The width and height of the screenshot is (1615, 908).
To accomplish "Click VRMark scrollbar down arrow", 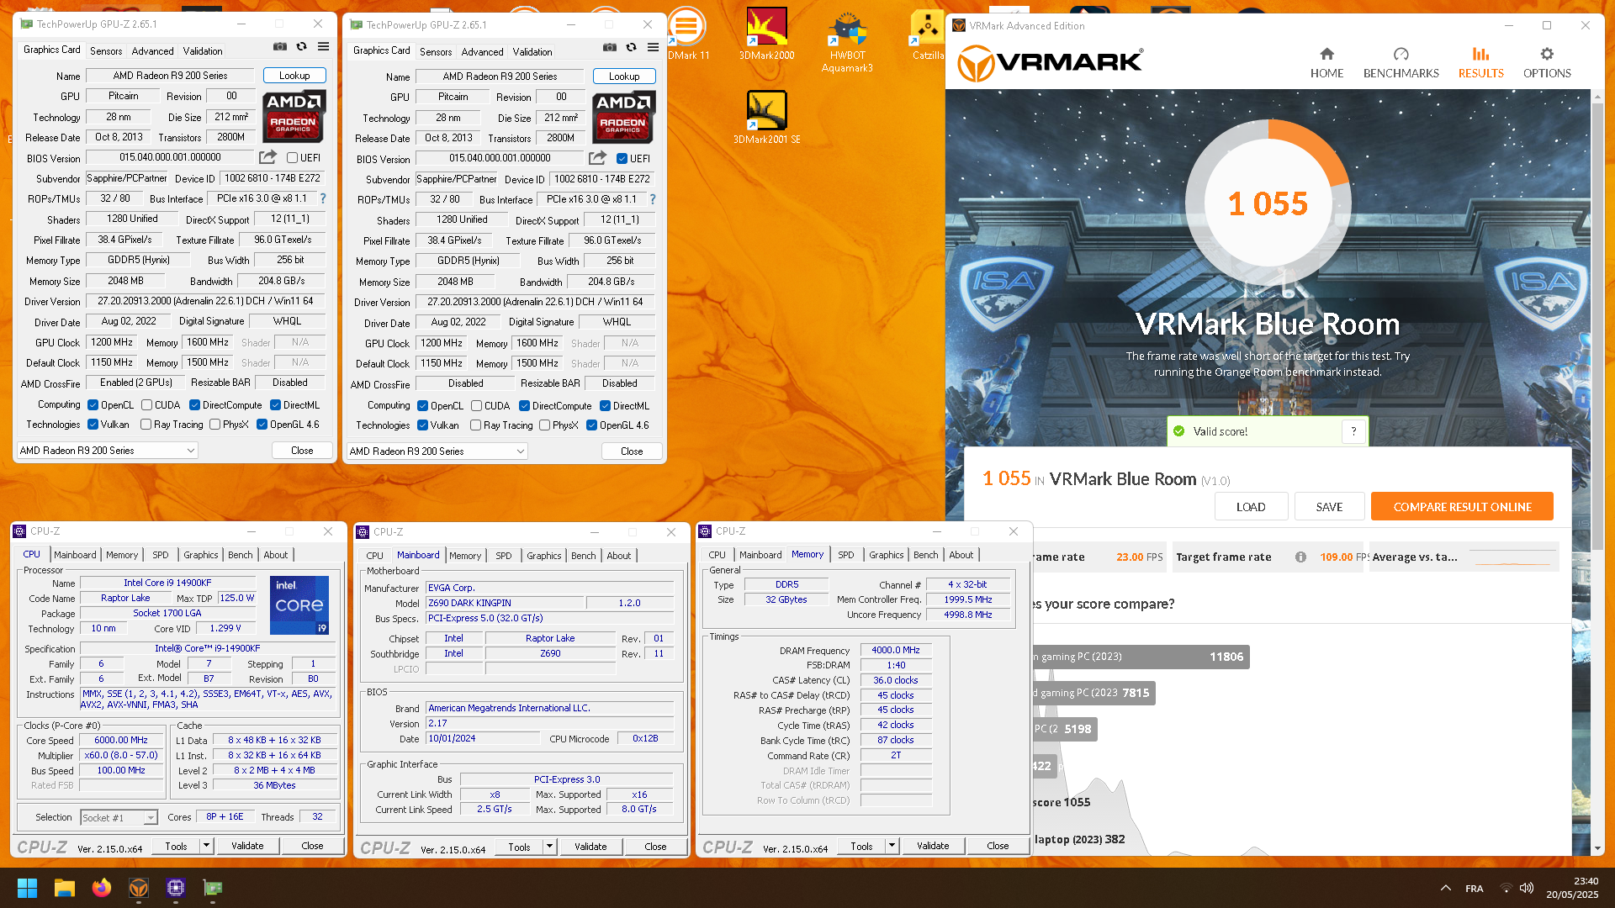I will pyautogui.click(x=1598, y=849).
